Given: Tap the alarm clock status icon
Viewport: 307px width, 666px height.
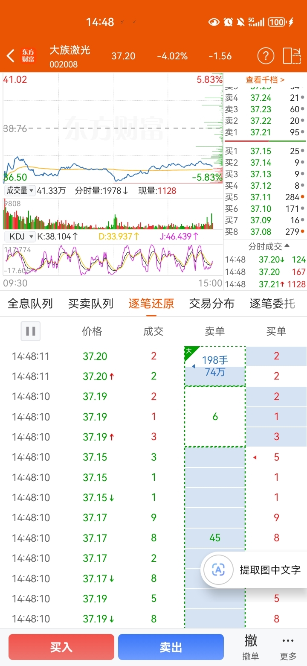Looking at the screenshot, I should click(228, 22).
